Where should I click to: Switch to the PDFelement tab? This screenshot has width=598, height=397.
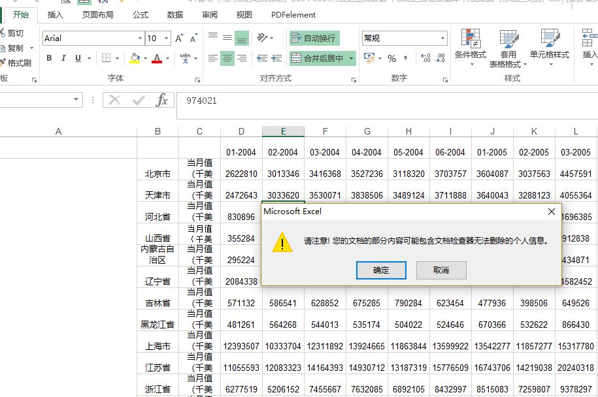293,15
